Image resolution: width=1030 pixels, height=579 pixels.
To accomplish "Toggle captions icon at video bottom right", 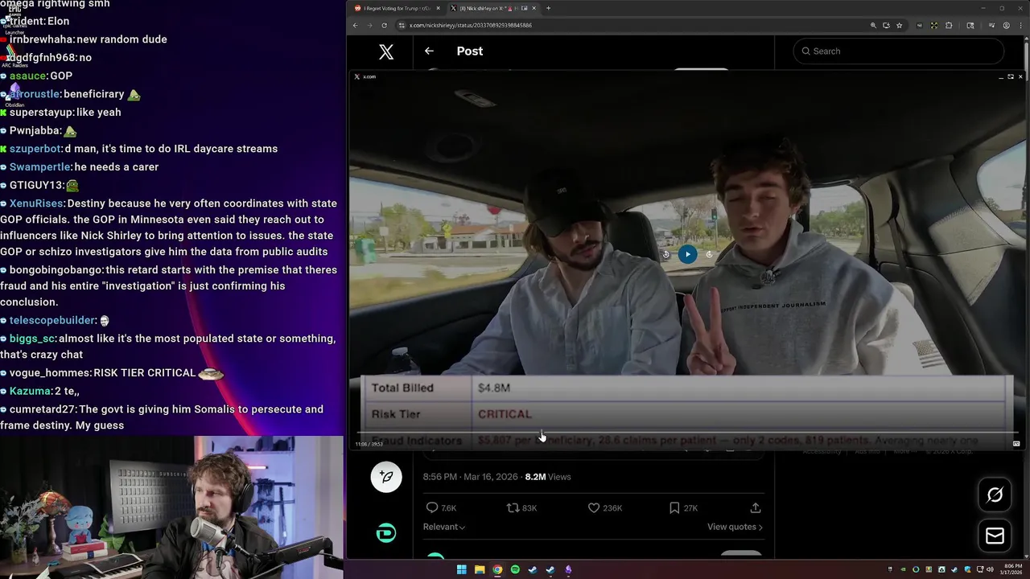I will pyautogui.click(x=1016, y=444).
